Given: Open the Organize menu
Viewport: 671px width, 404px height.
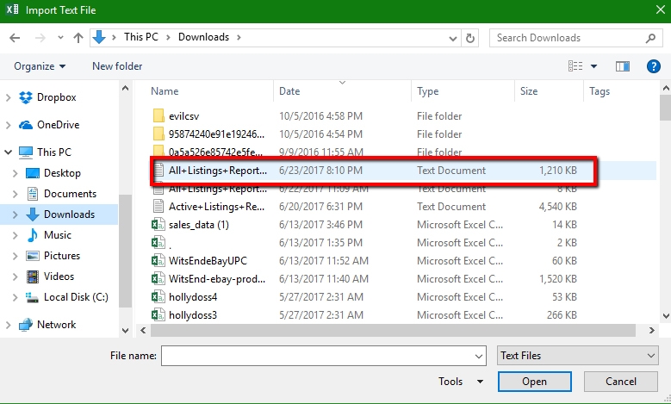Looking at the screenshot, I should [40, 66].
